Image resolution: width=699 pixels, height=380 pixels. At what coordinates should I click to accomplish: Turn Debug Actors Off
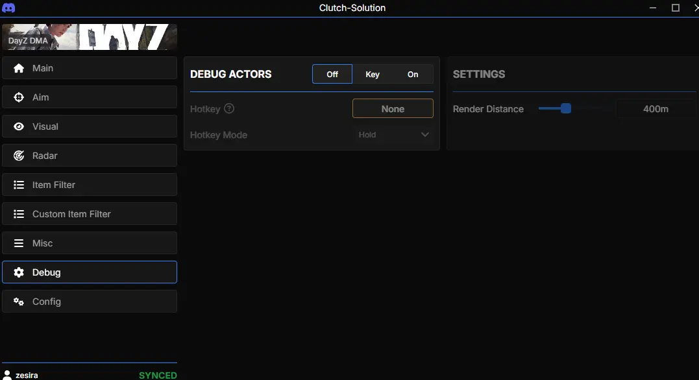click(x=332, y=74)
